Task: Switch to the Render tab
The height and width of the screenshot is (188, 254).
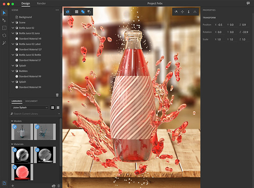Action: pyautogui.click(x=41, y=3)
